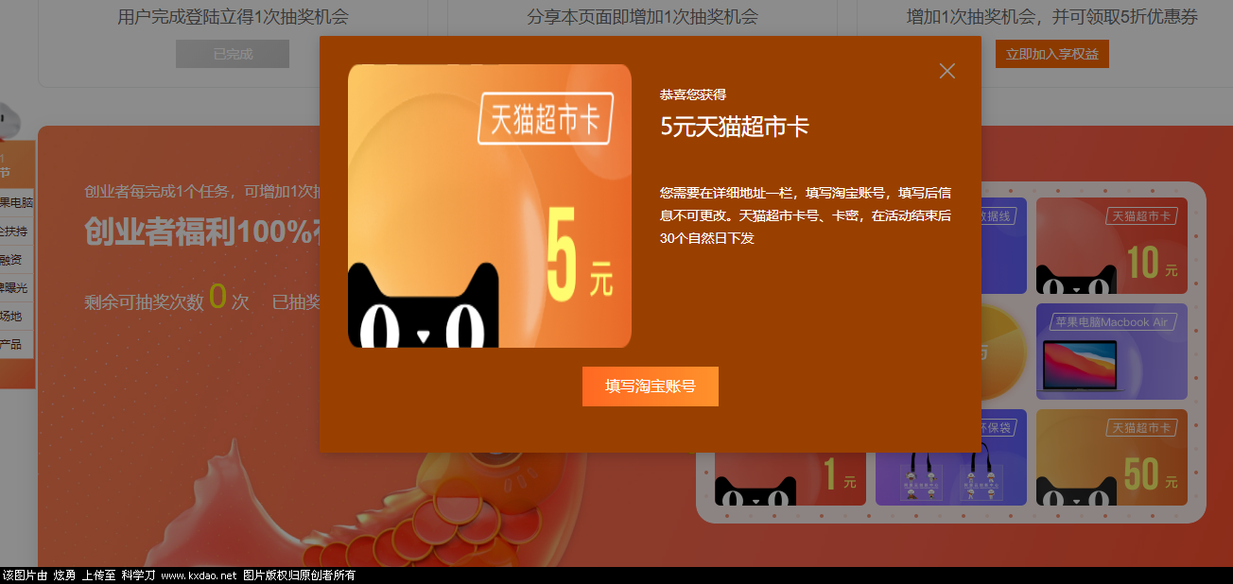
Task: Click the greyed 已完成 button
Action: point(233,54)
